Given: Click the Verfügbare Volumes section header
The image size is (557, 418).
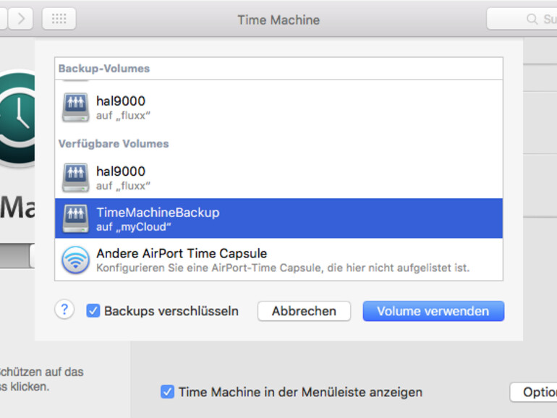Looking at the screenshot, I should coord(114,144).
